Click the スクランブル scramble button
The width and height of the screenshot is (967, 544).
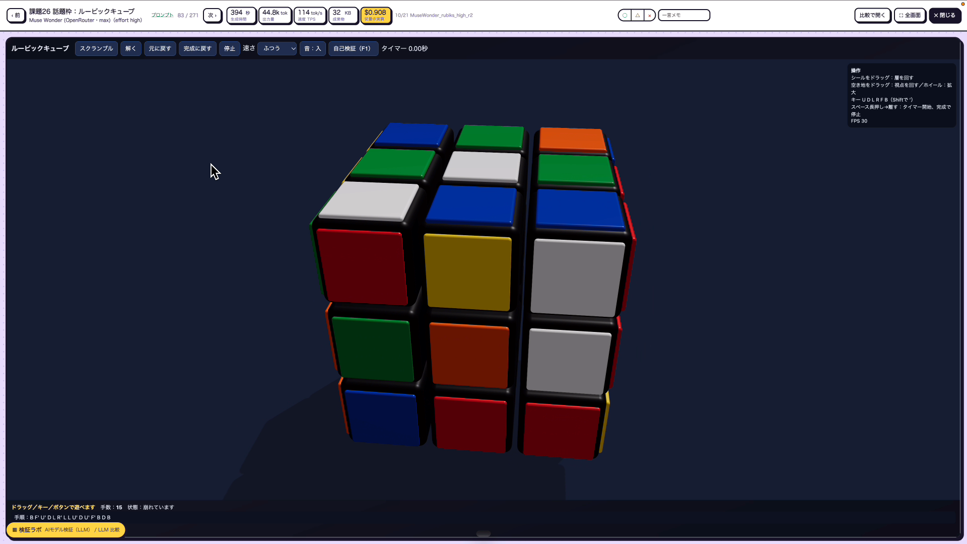pos(96,48)
